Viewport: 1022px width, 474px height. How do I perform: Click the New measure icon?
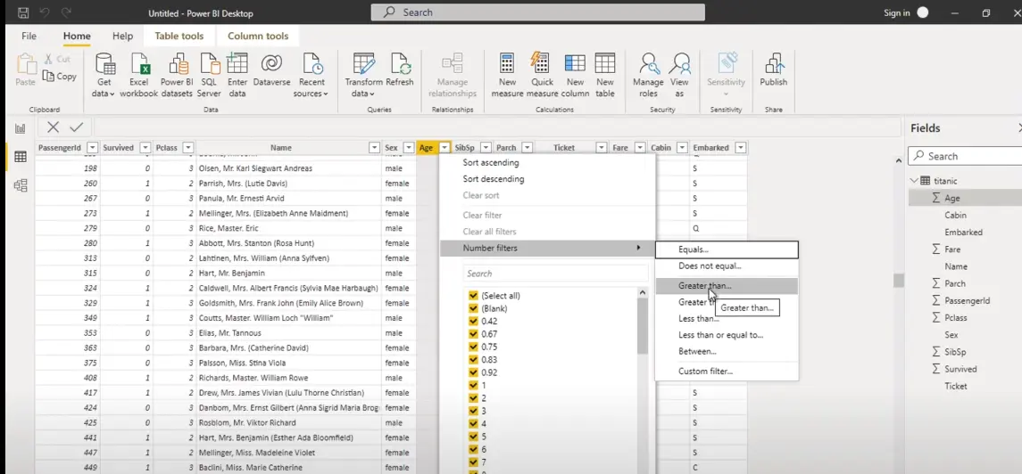point(507,64)
